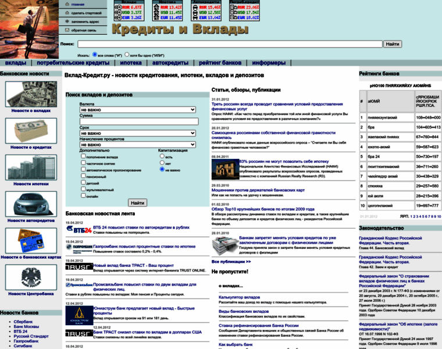Open the автокредиты menu item
The height and width of the screenshot is (349, 442).
click(170, 63)
